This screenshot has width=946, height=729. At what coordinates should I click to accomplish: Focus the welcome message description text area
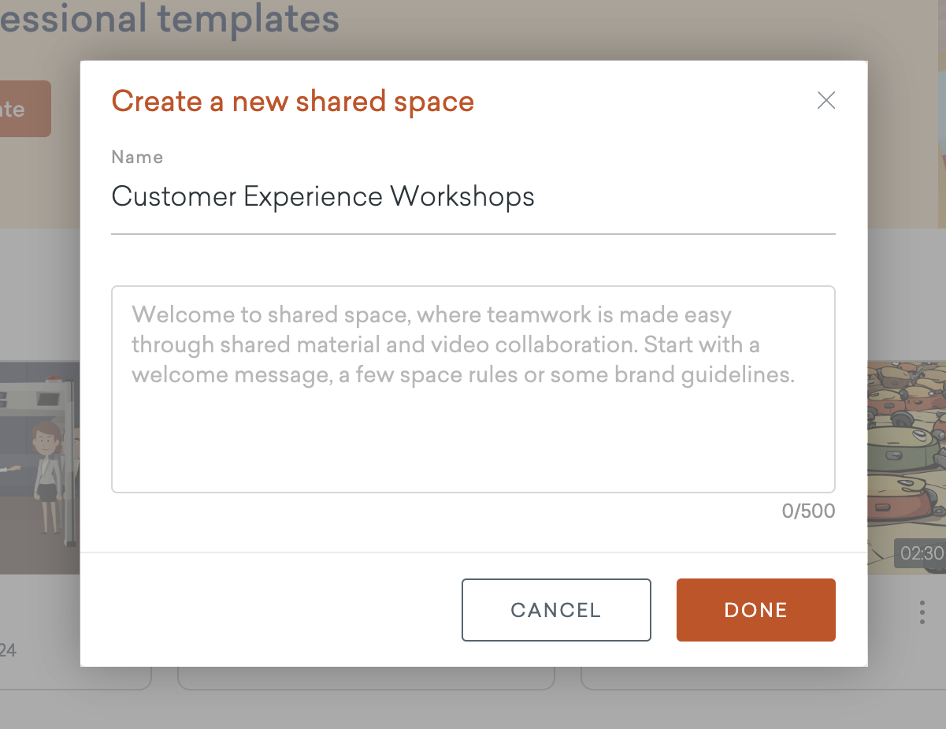click(x=473, y=389)
